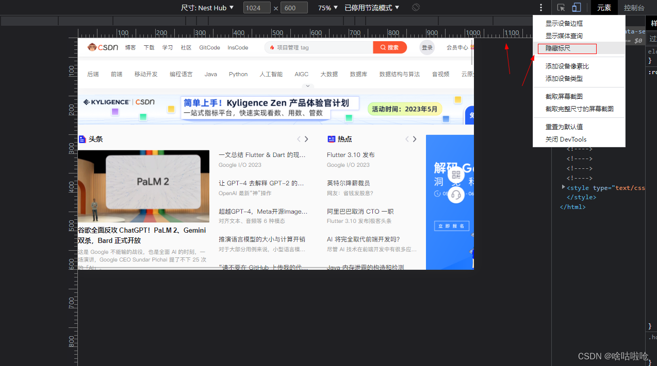This screenshot has height=366, width=657.
Task: Open article 英特尔降薪裁员
Action: [x=348, y=183]
